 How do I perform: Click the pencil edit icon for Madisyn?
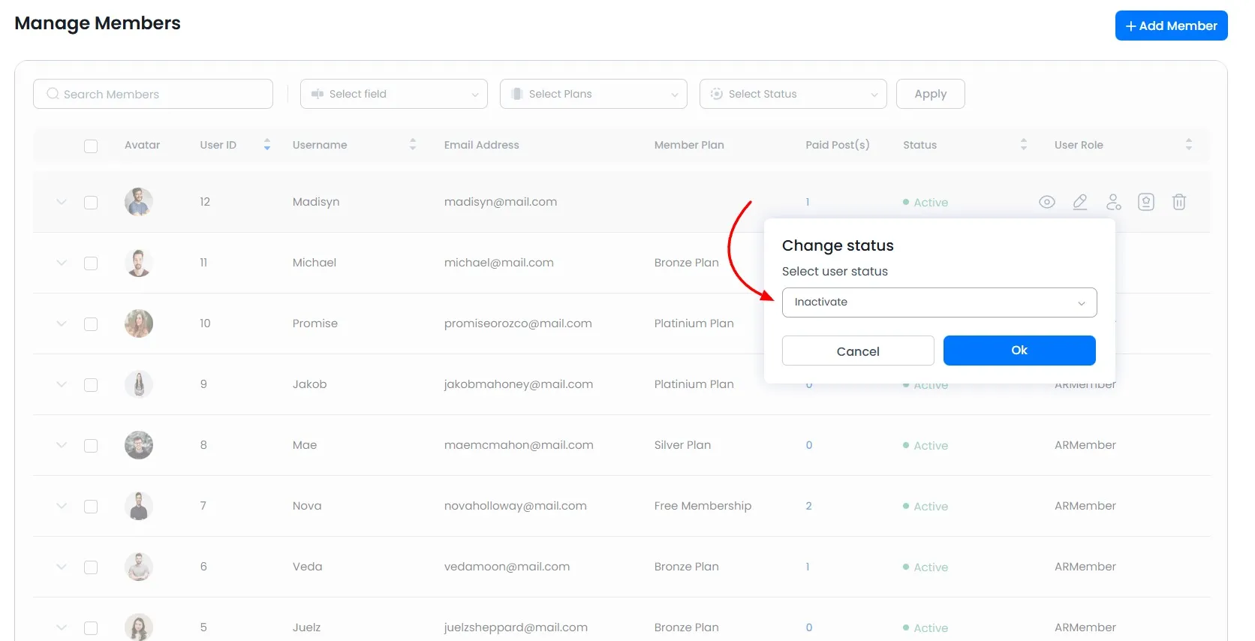(1079, 202)
